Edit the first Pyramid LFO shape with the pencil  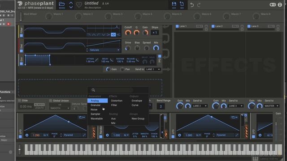tap(84, 135)
